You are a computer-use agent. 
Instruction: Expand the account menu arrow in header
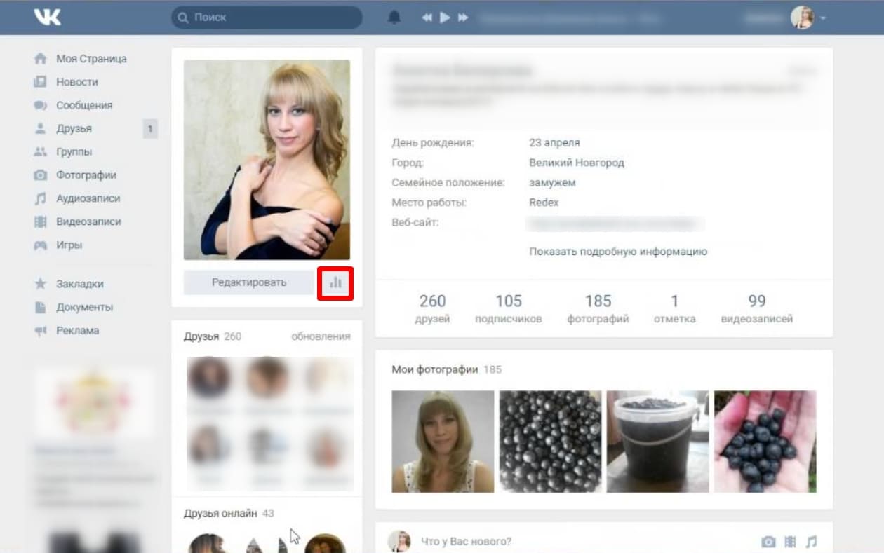823,18
